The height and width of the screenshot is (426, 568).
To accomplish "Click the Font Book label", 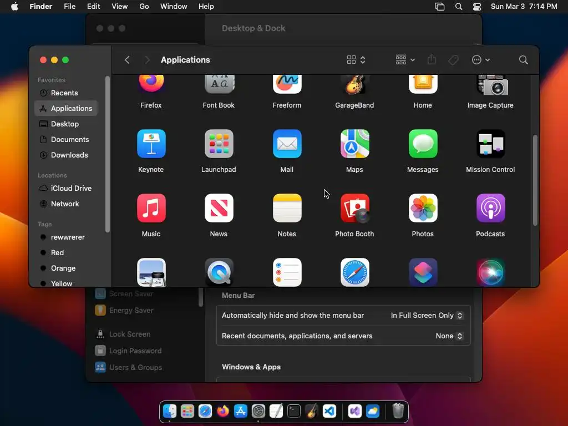I will tap(219, 105).
